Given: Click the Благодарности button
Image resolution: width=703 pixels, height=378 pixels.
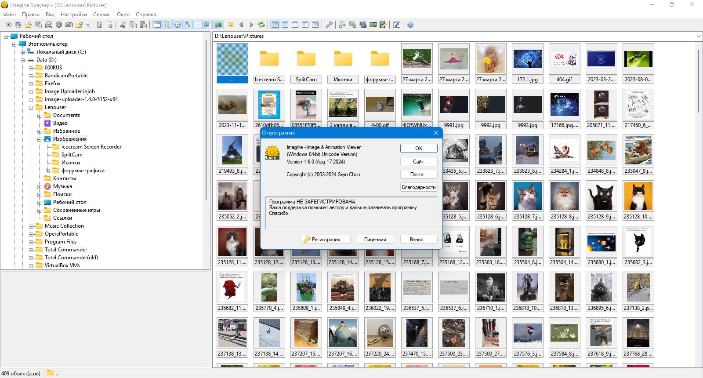Looking at the screenshot, I should click(419, 187).
